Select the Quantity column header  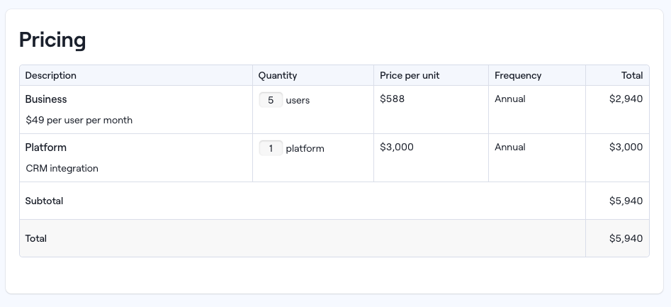pyautogui.click(x=278, y=75)
